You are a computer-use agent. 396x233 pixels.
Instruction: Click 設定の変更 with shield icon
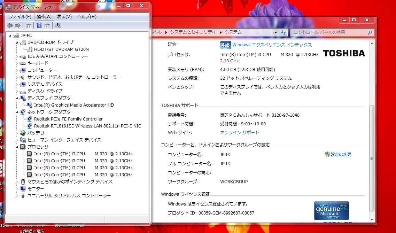339,154
